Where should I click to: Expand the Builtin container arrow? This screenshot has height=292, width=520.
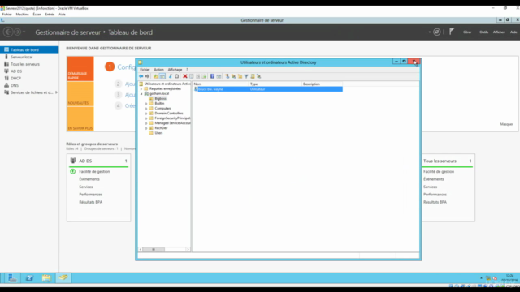[146, 104]
